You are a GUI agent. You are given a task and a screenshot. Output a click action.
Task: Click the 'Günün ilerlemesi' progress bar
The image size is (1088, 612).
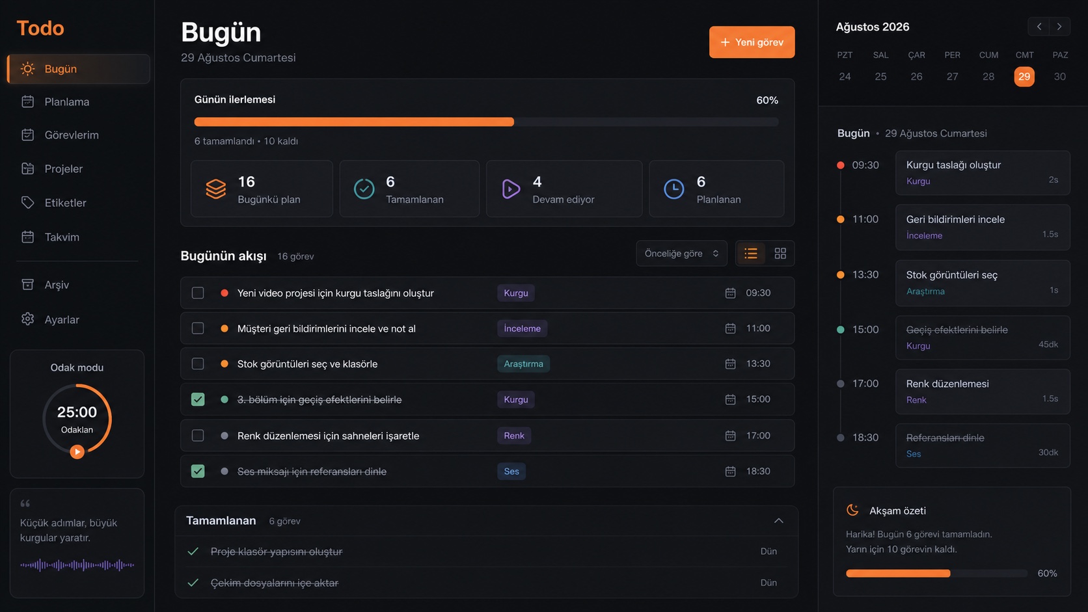click(x=486, y=122)
